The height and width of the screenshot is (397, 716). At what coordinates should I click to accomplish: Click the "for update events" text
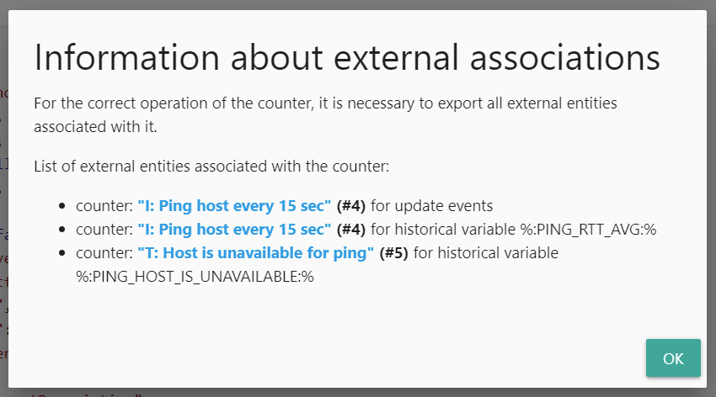pyautogui.click(x=431, y=205)
